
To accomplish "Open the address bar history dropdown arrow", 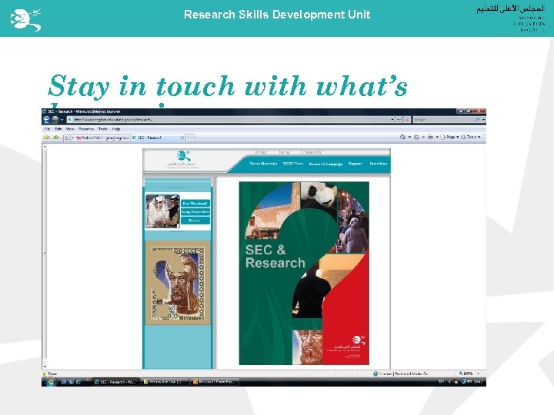I will coord(392,120).
